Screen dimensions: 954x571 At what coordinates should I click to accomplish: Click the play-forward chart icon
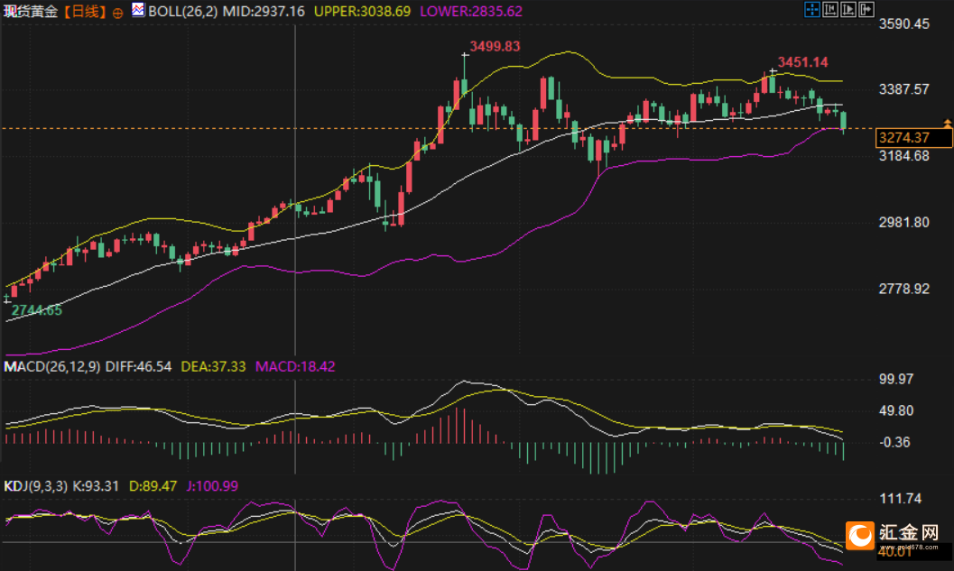coord(848,9)
